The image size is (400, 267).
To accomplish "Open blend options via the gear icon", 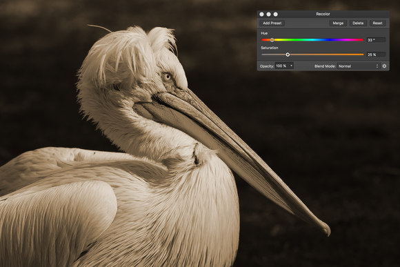I will 384,66.
